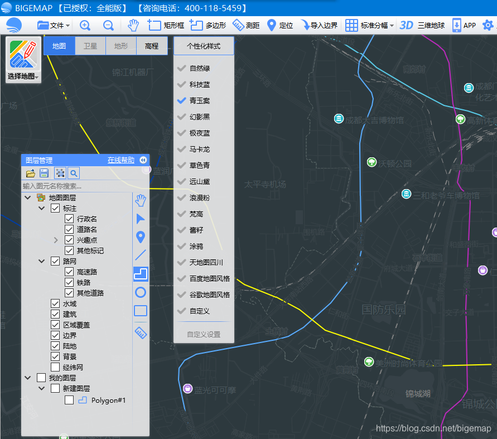Select the 多边形 polygon selection tool
The image size is (497, 439).
click(x=208, y=25)
